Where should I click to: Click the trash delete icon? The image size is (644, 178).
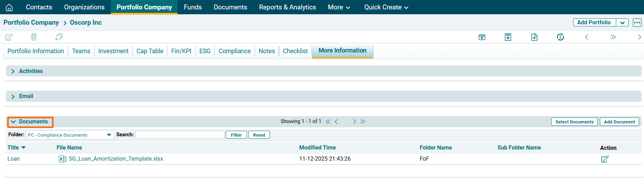(34, 37)
